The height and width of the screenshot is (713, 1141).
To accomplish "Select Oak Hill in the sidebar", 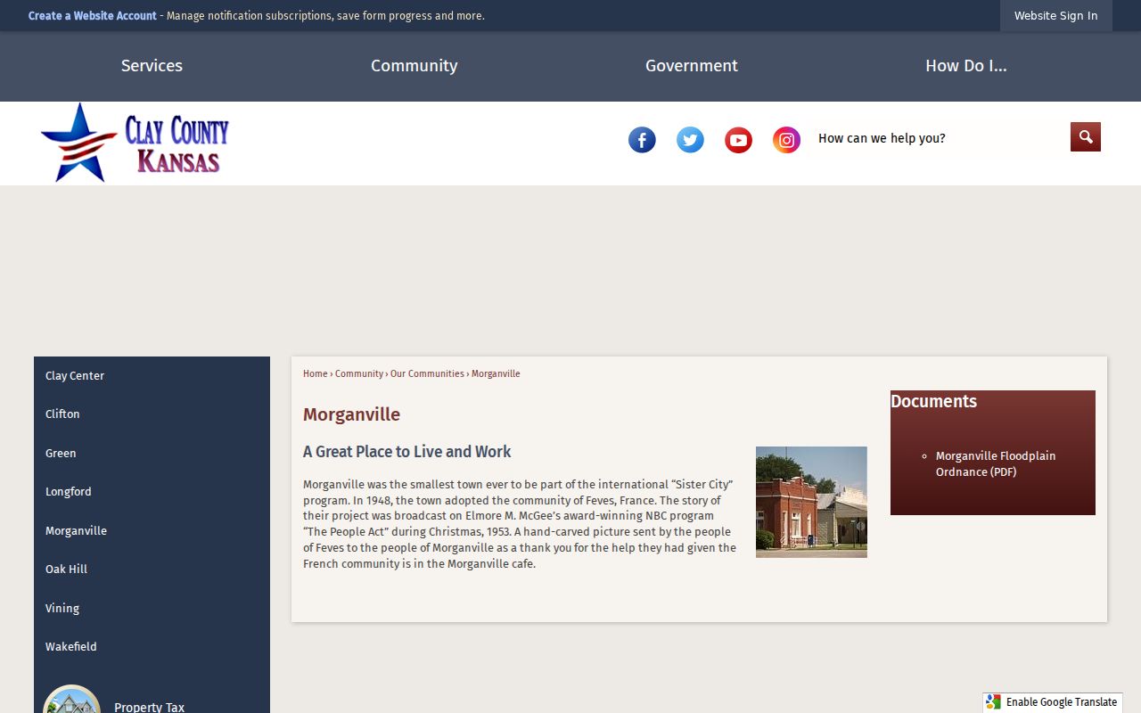I will coord(152,570).
